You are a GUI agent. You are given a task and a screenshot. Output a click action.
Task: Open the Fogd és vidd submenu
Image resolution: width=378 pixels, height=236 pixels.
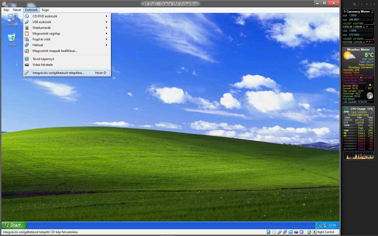(67, 39)
